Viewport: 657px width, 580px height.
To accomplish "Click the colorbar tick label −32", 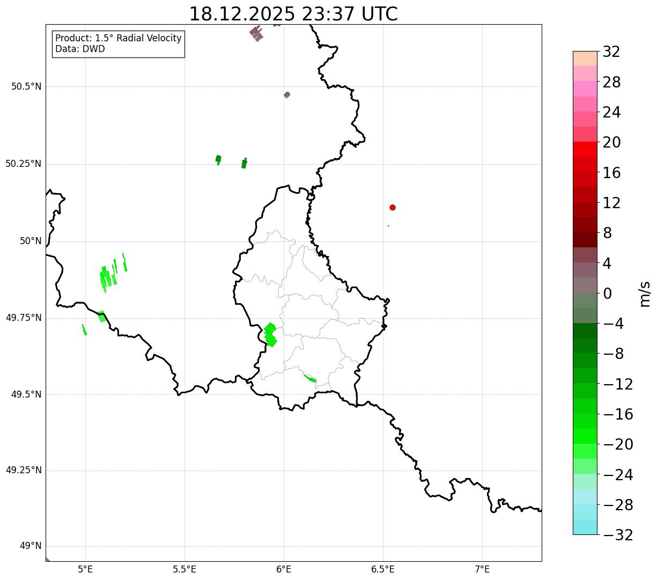I will coord(618,535).
